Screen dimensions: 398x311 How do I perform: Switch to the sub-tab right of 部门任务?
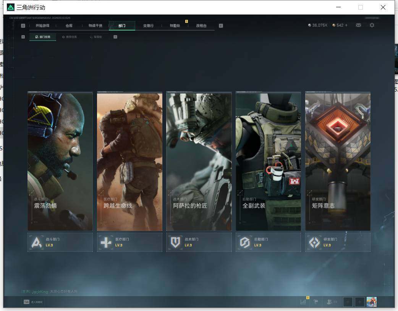[69, 37]
